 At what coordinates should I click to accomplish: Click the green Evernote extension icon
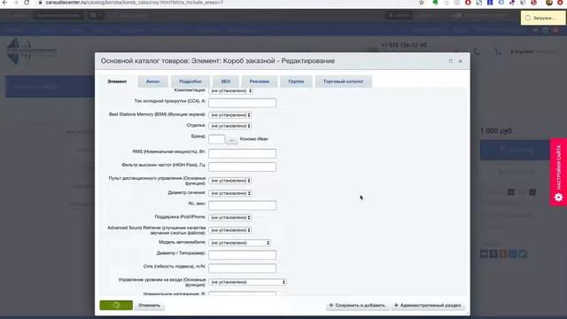tap(435, 3)
